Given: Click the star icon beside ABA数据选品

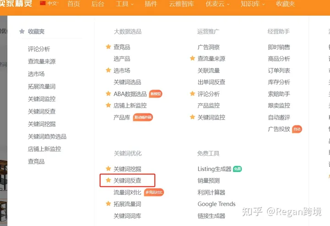Looking at the screenshot, I should 108,93.
